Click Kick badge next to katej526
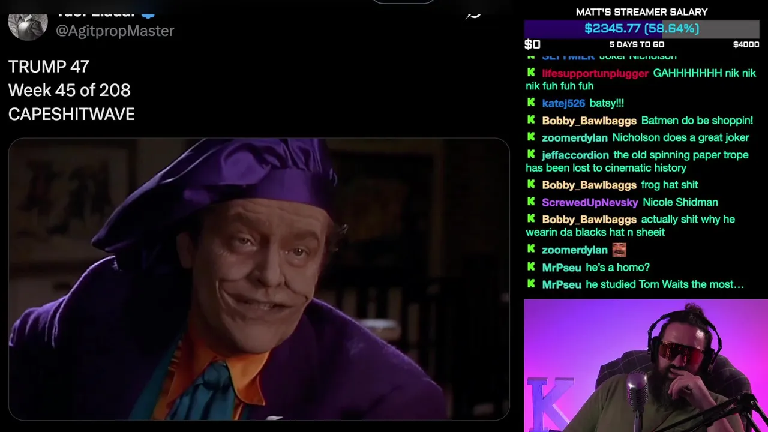Screen dimensions: 768x432 [531, 103]
